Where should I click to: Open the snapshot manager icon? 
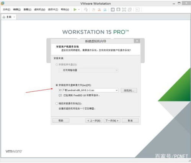coord(105,10)
